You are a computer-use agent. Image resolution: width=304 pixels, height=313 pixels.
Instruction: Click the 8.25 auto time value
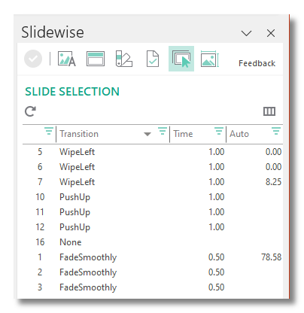point(273,182)
